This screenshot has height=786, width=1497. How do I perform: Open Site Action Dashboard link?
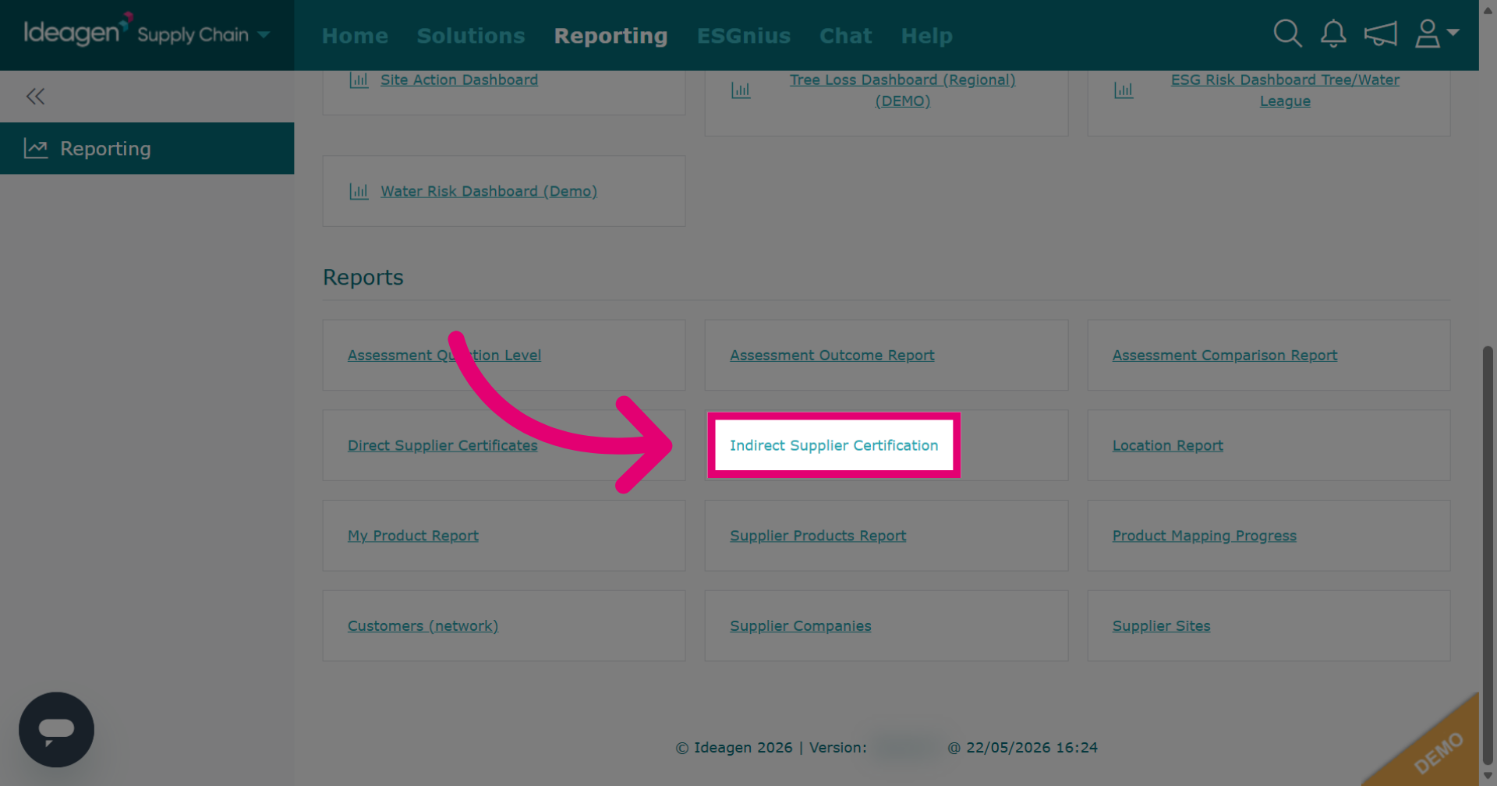coord(459,80)
